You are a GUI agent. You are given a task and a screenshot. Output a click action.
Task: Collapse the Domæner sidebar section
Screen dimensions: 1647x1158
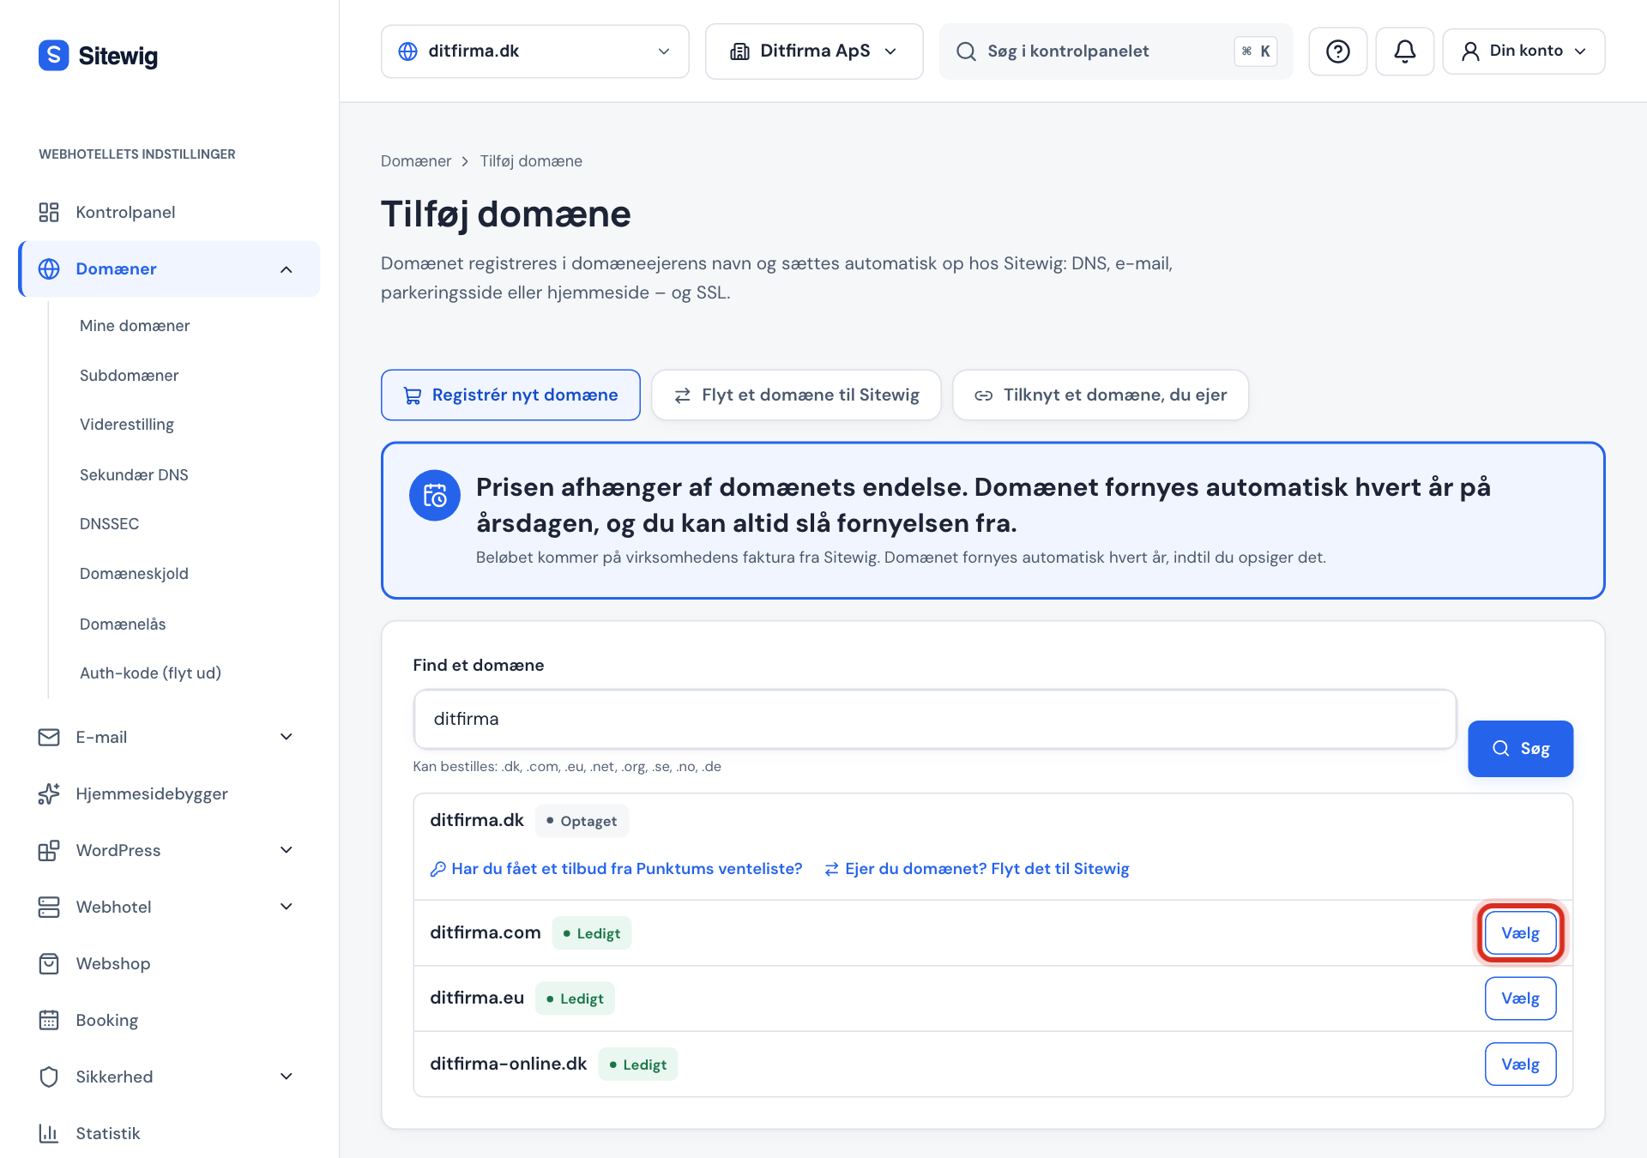tap(287, 269)
